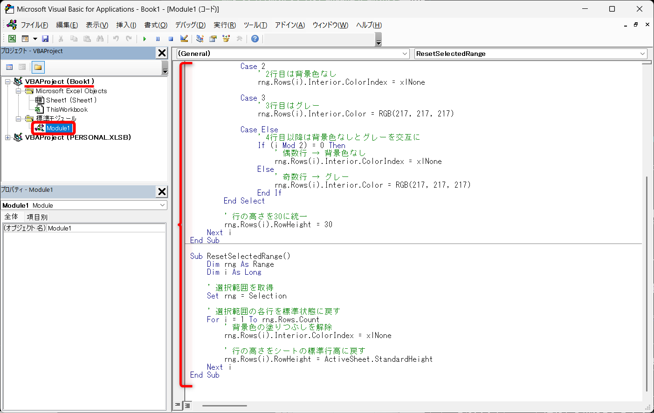Expand VBAProject (PERSONAL.XLSB) node

[7, 137]
